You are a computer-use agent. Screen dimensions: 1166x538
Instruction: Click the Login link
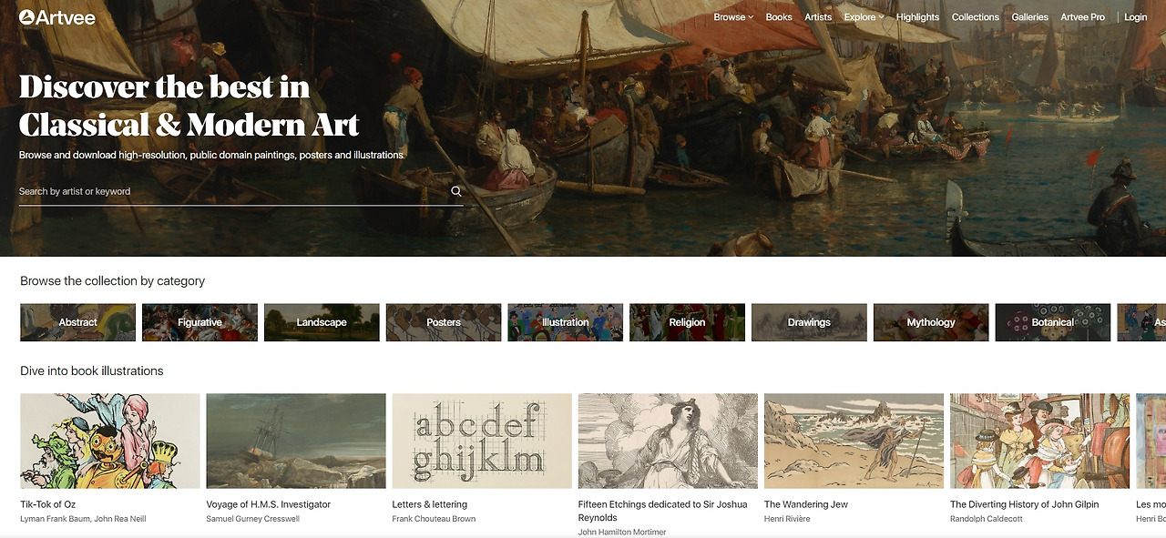tap(1136, 17)
